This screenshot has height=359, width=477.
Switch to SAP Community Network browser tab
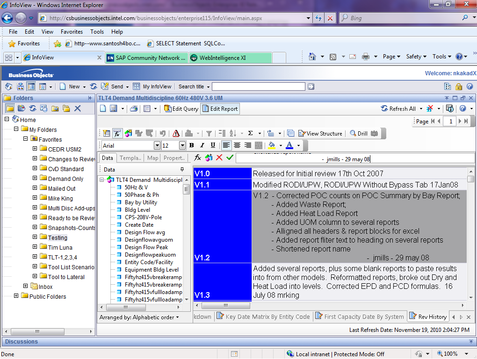point(147,58)
